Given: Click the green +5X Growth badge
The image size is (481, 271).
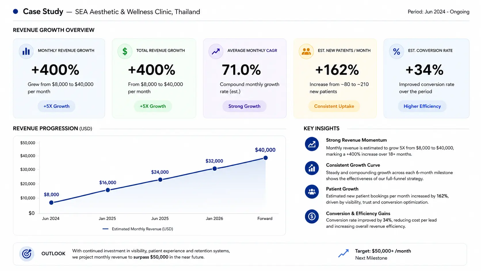Looking at the screenshot, I should click(153, 106).
